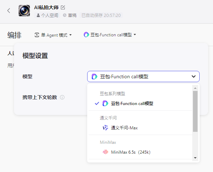Click the 模型设置 panel title
This screenshot has width=213, height=172.
coord(35,56)
